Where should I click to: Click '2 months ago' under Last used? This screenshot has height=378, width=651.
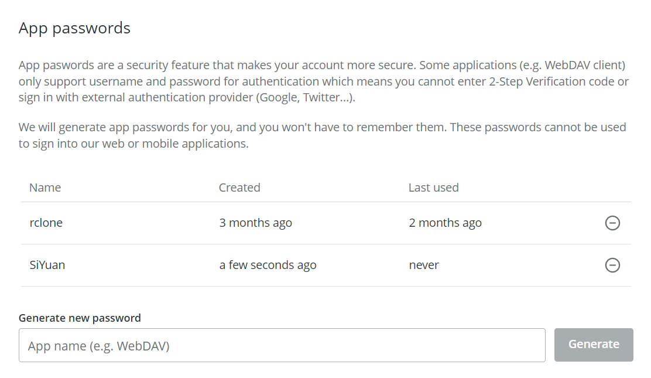click(x=446, y=223)
